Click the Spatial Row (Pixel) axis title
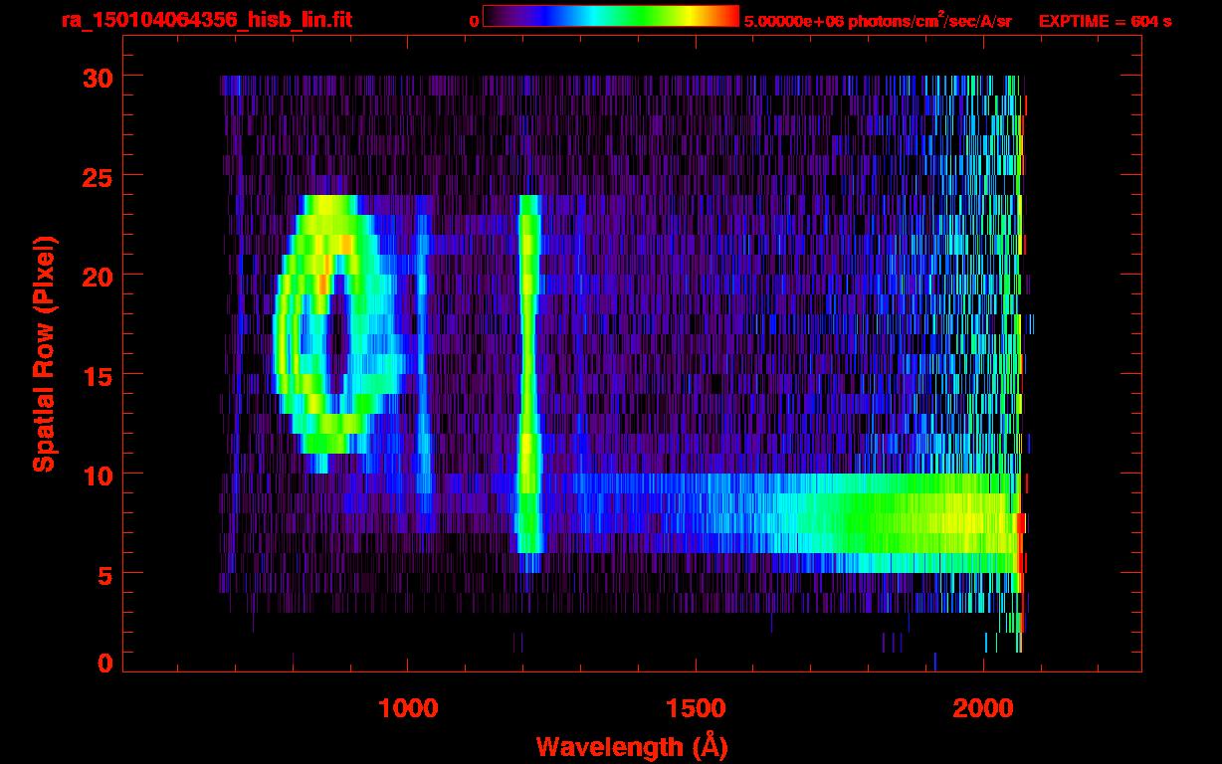The width and height of the screenshot is (1222, 764). pyautogui.click(x=45, y=354)
